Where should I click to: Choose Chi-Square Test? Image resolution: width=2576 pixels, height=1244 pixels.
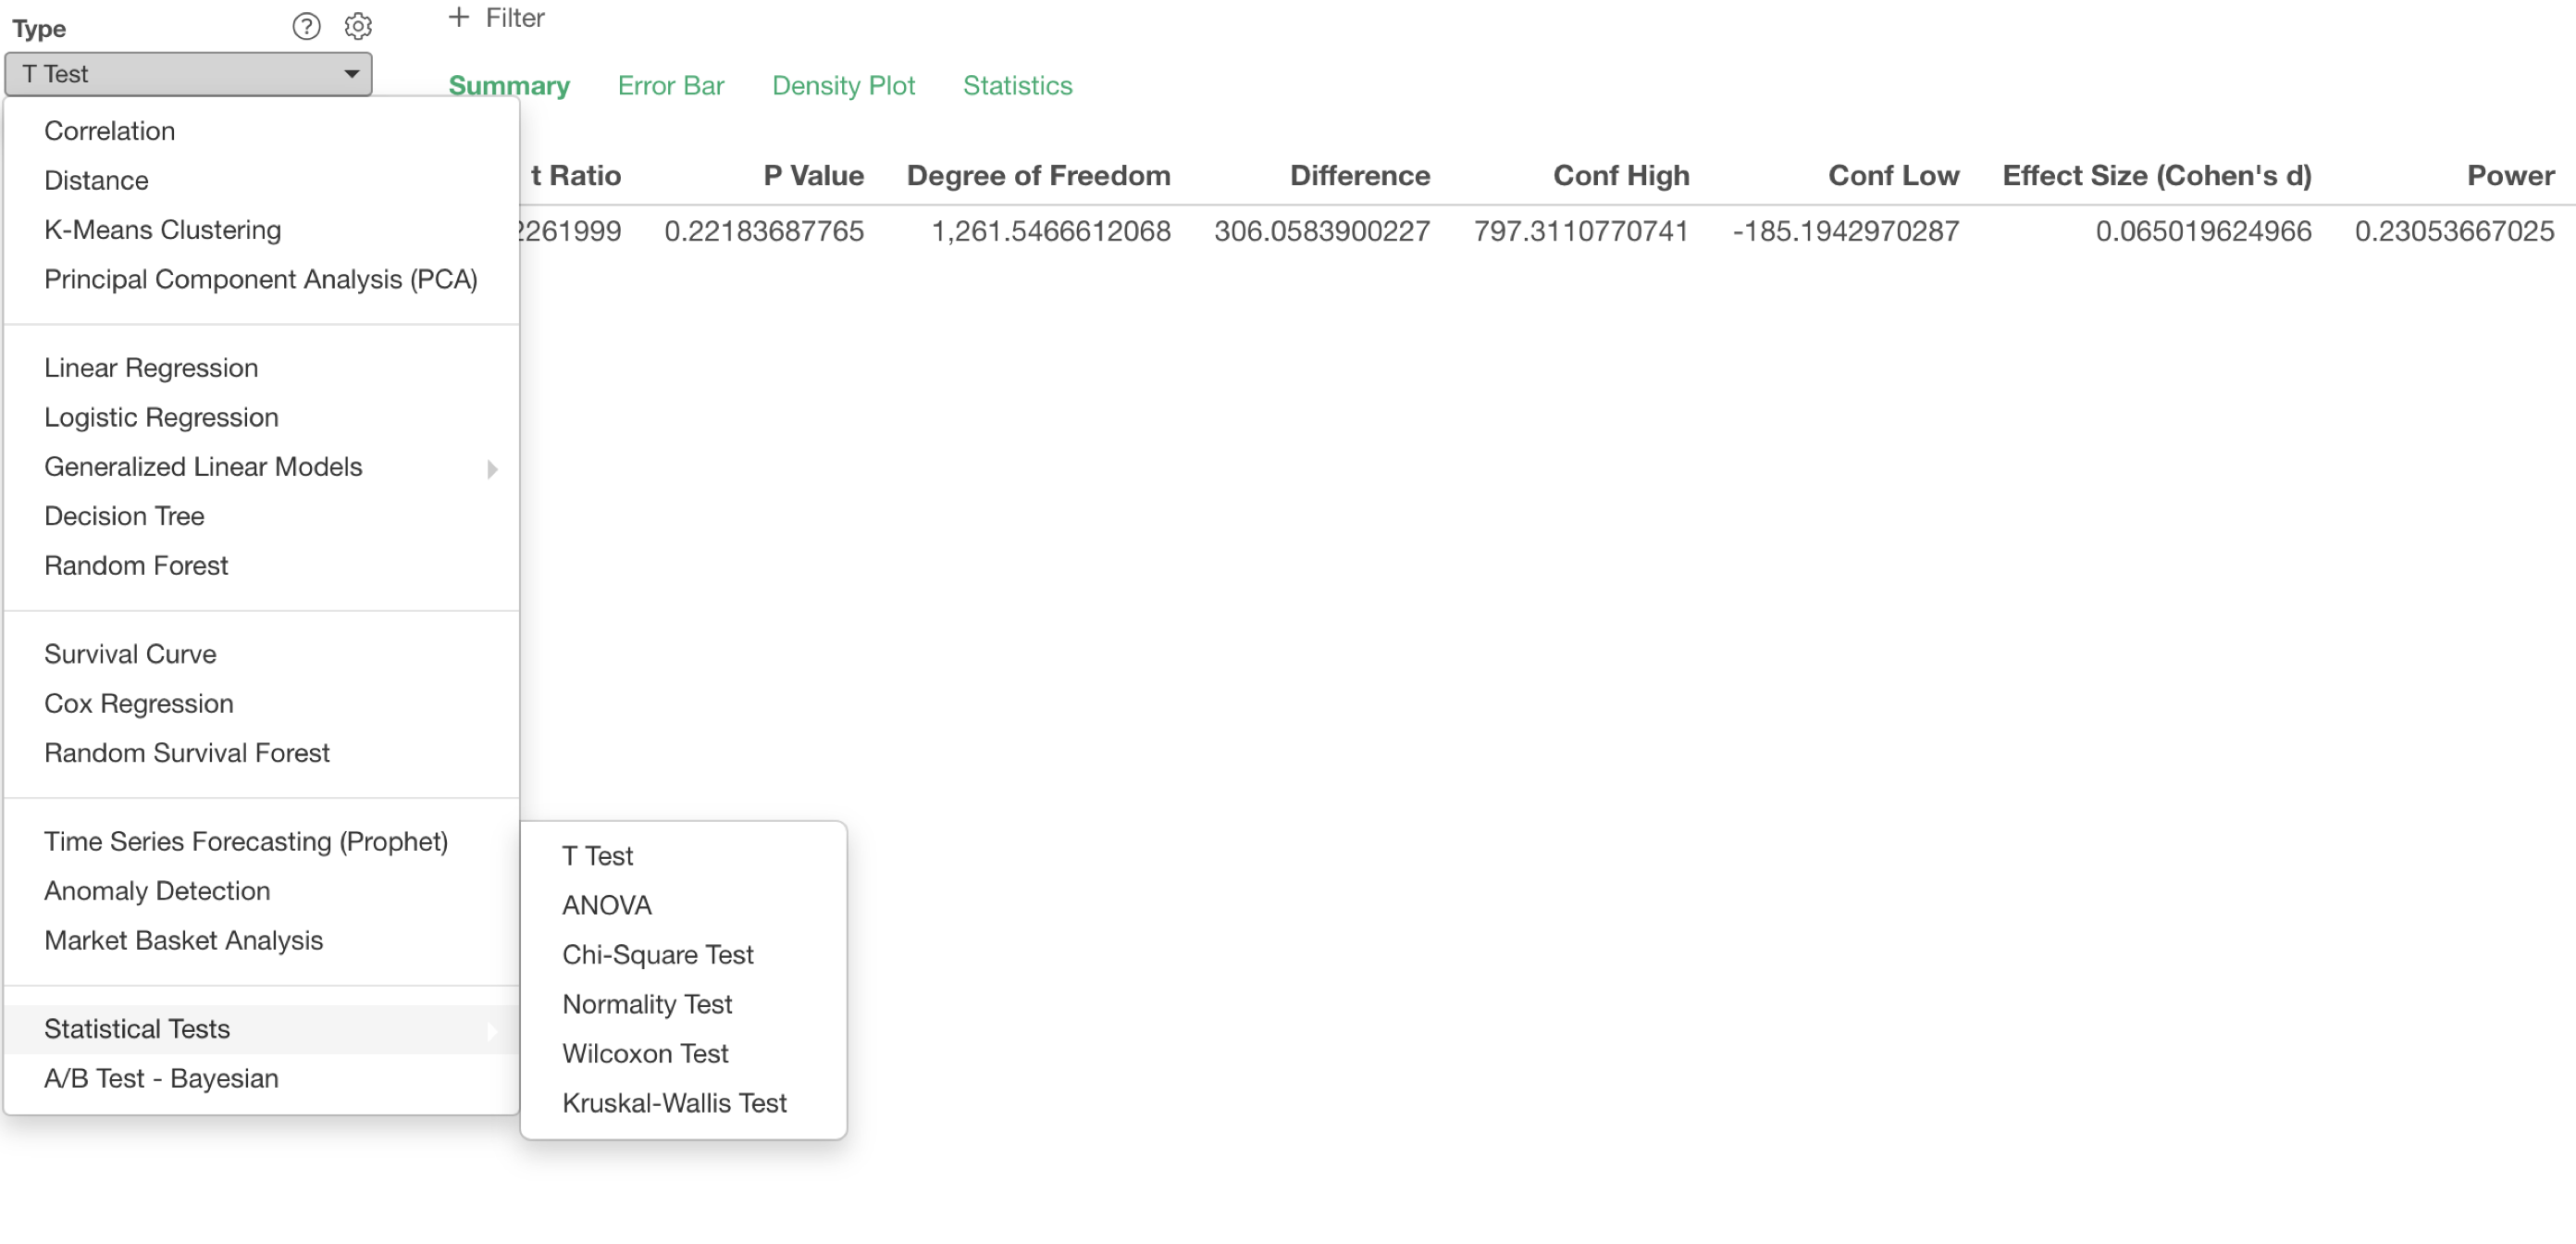pyautogui.click(x=684, y=955)
